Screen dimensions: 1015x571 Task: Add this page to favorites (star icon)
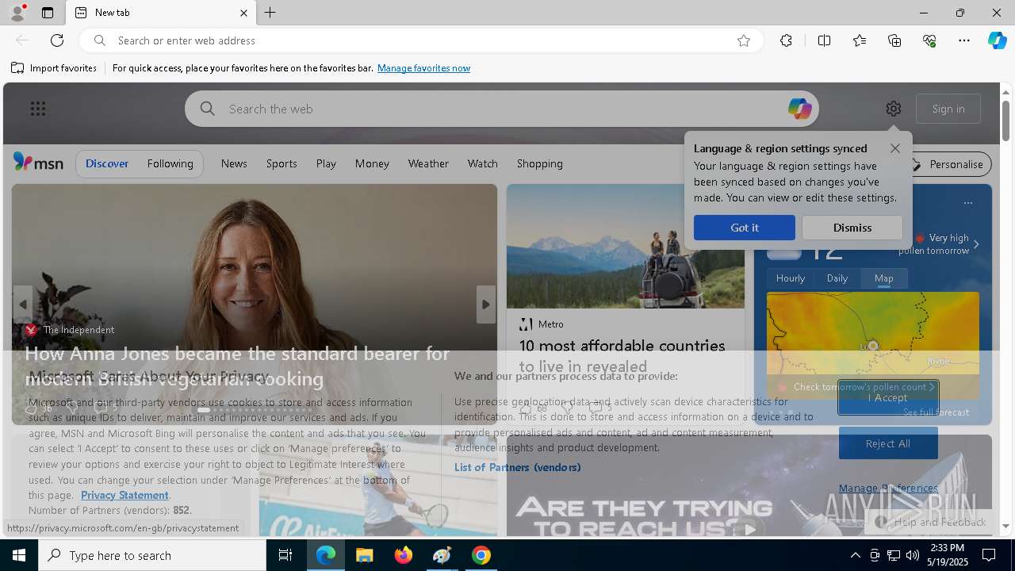click(x=744, y=40)
